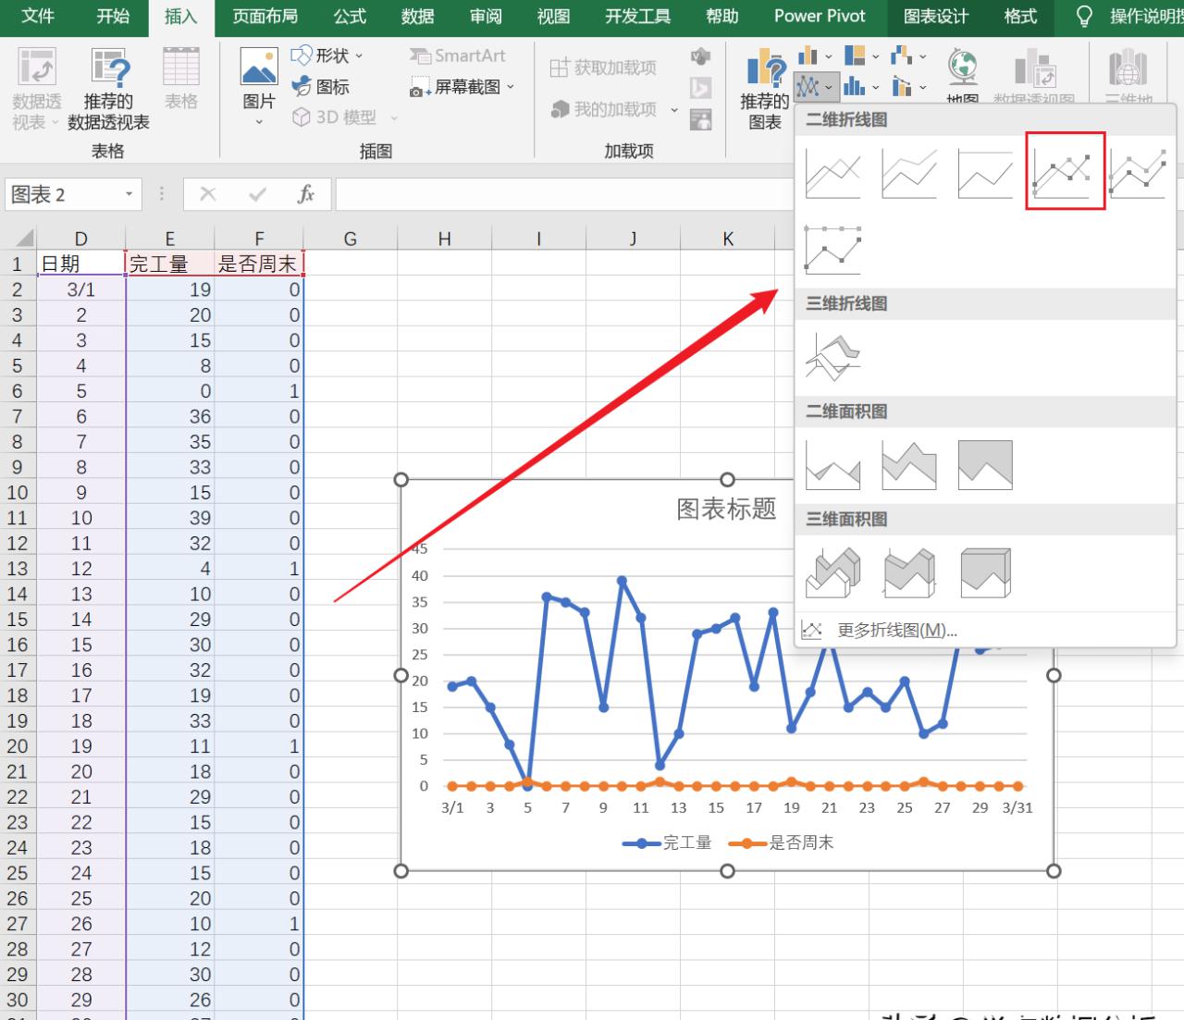The height and width of the screenshot is (1020, 1184).
Task: Open the insert statistic chart button
Action: tap(862, 88)
